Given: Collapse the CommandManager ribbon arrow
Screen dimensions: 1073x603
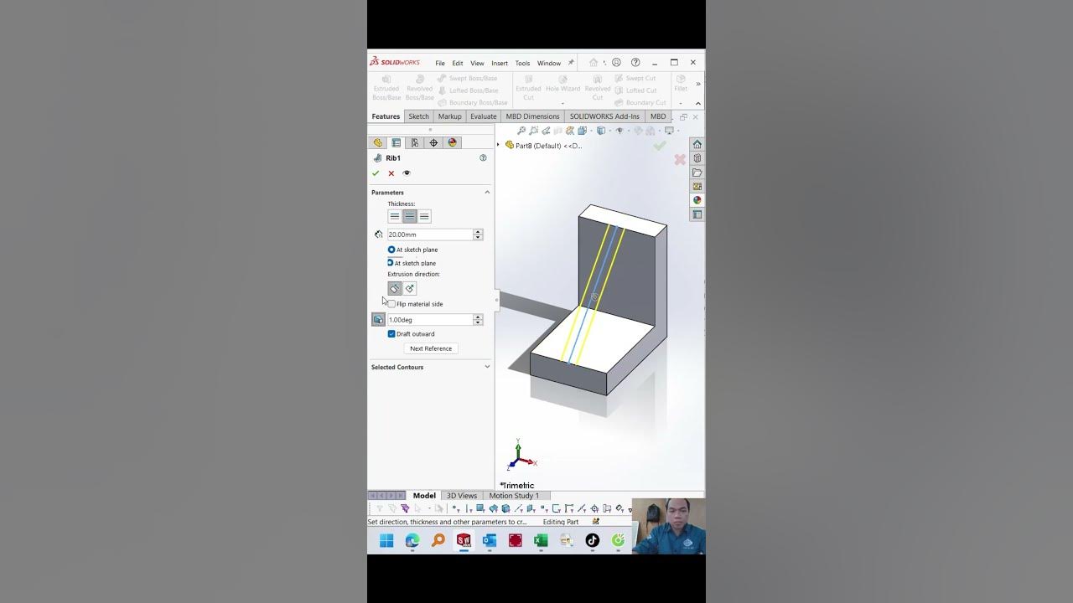Looking at the screenshot, I should click(x=698, y=104).
